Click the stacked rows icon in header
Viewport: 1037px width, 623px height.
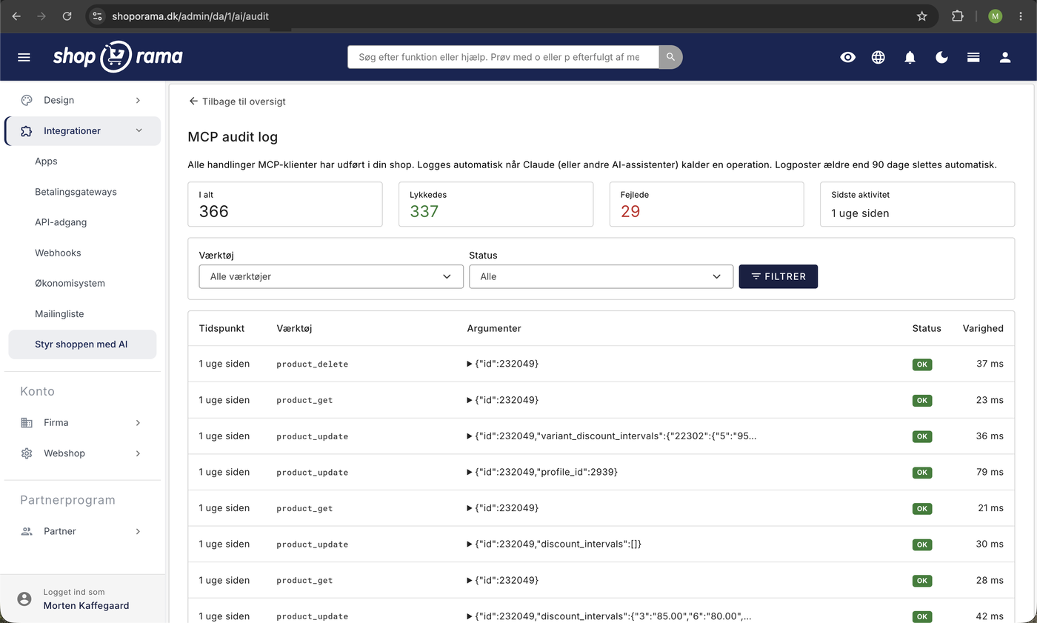point(973,57)
